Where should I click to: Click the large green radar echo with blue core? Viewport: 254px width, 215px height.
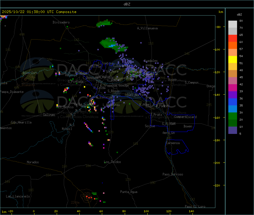pyautogui.click(x=113, y=45)
